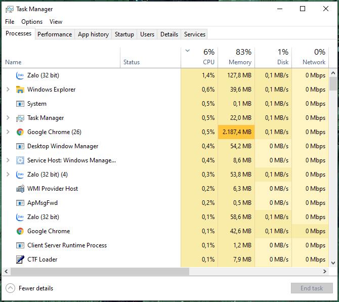The height and width of the screenshot is (302, 339).
Task: Click the System process icon
Action: [x=20, y=104]
